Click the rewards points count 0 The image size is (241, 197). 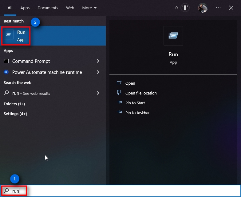click(x=176, y=8)
